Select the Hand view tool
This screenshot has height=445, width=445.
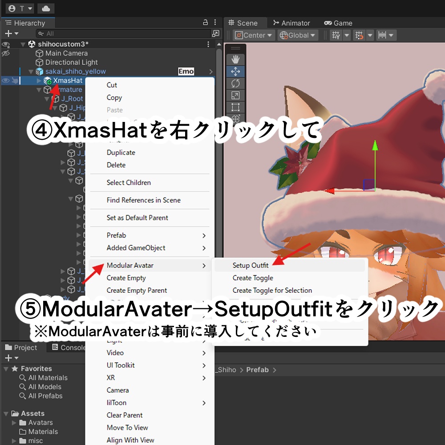coord(235,60)
